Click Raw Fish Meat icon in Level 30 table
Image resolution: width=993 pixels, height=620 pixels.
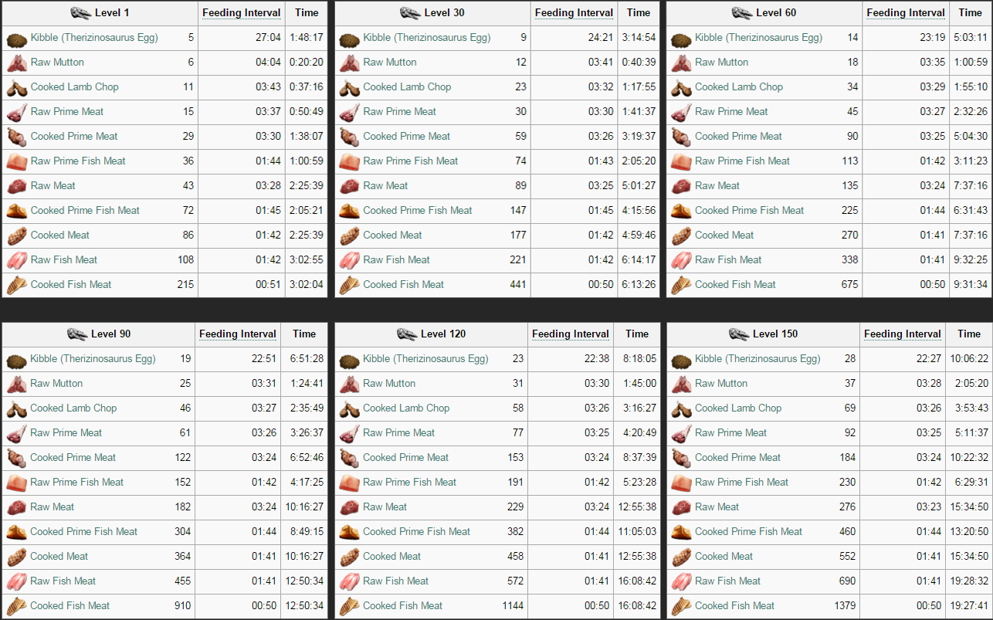[350, 261]
